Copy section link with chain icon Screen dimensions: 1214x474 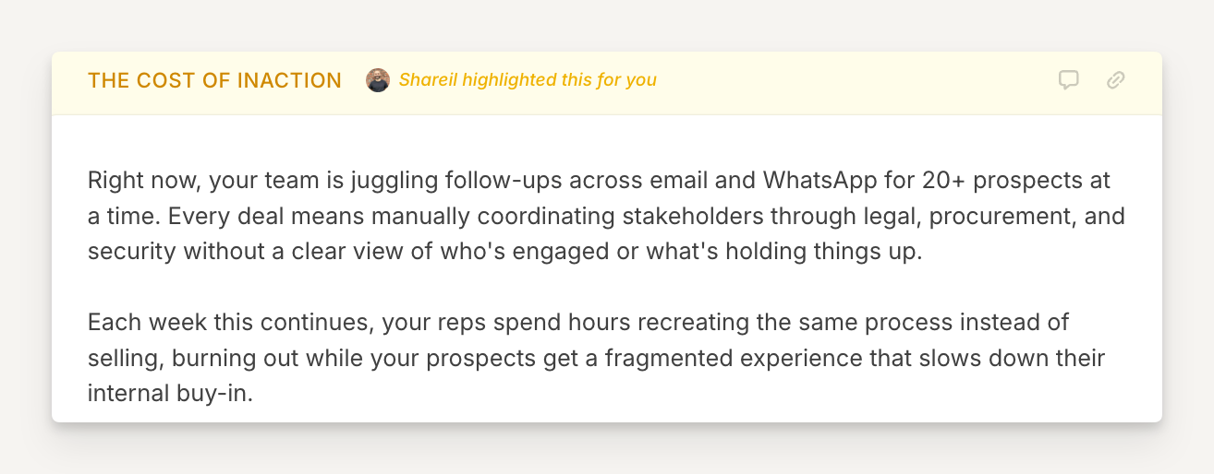coord(1116,80)
